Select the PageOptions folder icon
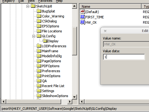 click(39, 61)
